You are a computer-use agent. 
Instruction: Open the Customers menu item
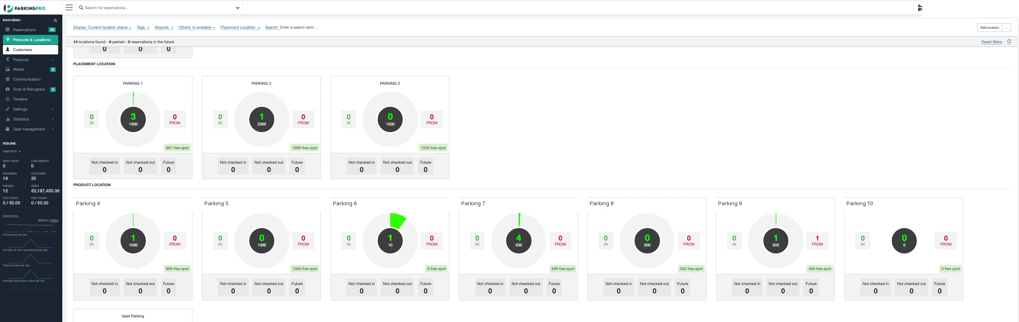(x=30, y=50)
